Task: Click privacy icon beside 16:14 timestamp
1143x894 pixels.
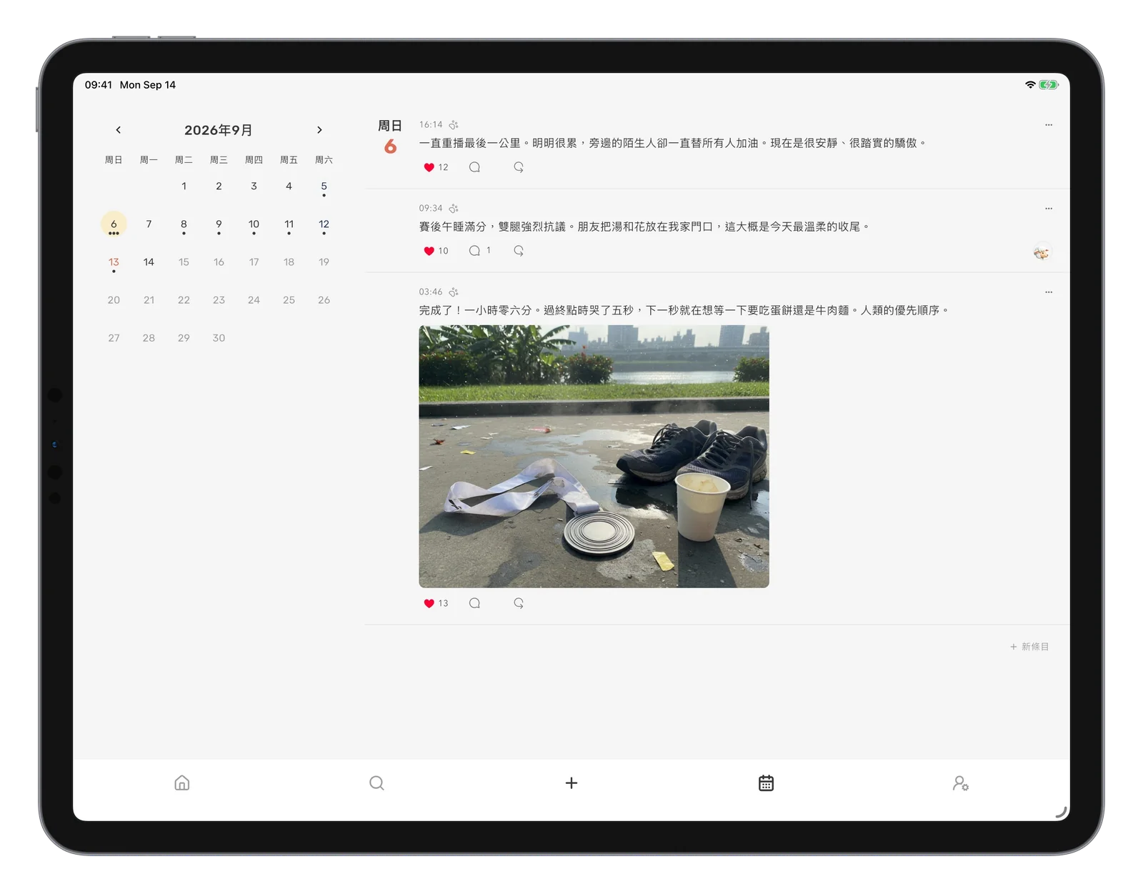Action: tap(454, 125)
